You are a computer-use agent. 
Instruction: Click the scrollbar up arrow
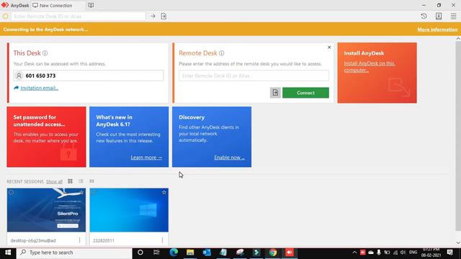[458, 38]
